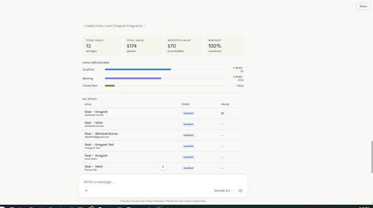This screenshot has height=208, width=373.
Task: Click the purple Meeting stage bar
Action: click(133, 78)
